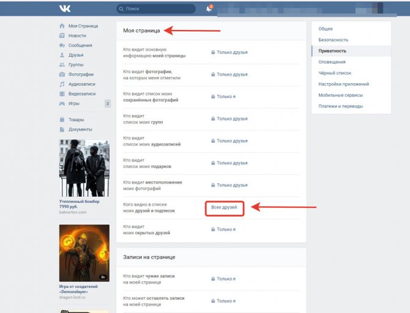This screenshot has width=410, height=313.
Task: Open dropdown for список моих групп visibility
Action: pyautogui.click(x=231, y=119)
